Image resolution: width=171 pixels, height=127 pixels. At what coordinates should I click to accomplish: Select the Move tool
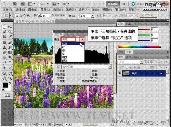click(10, 27)
